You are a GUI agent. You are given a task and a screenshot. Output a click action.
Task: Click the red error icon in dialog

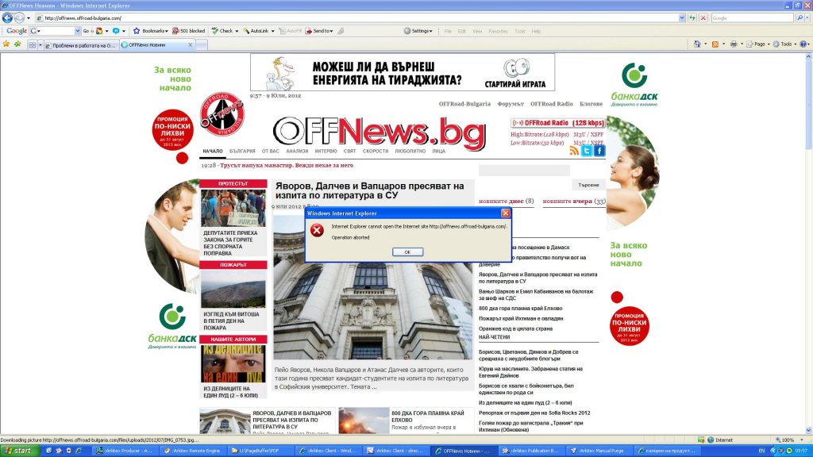pos(317,230)
